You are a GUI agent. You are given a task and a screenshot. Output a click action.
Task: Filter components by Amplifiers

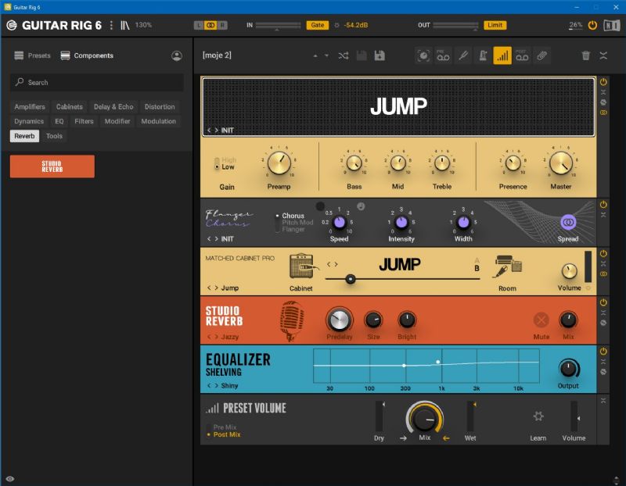(x=30, y=107)
